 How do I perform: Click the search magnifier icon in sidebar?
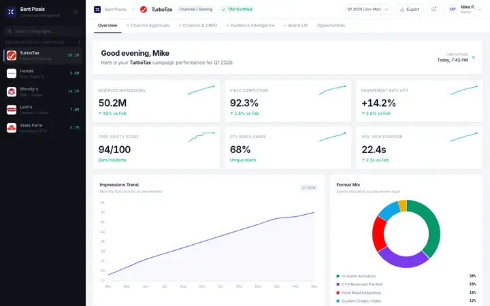point(10,31)
